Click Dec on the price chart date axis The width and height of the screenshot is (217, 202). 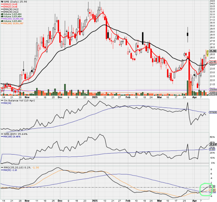coord(60,97)
